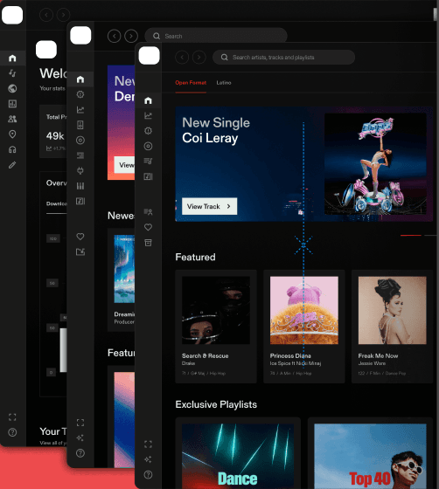439x489 pixels.
Task: Open the Dreami... track cover in middle window
Action: click(124, 269)
